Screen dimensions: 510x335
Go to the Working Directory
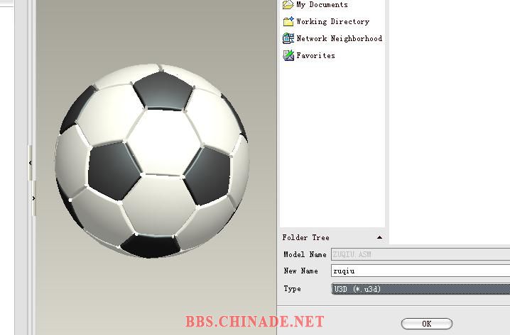click(x=332, y=21)
